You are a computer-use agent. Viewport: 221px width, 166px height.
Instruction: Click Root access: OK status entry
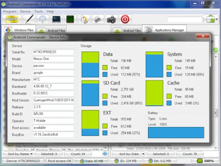59,161
